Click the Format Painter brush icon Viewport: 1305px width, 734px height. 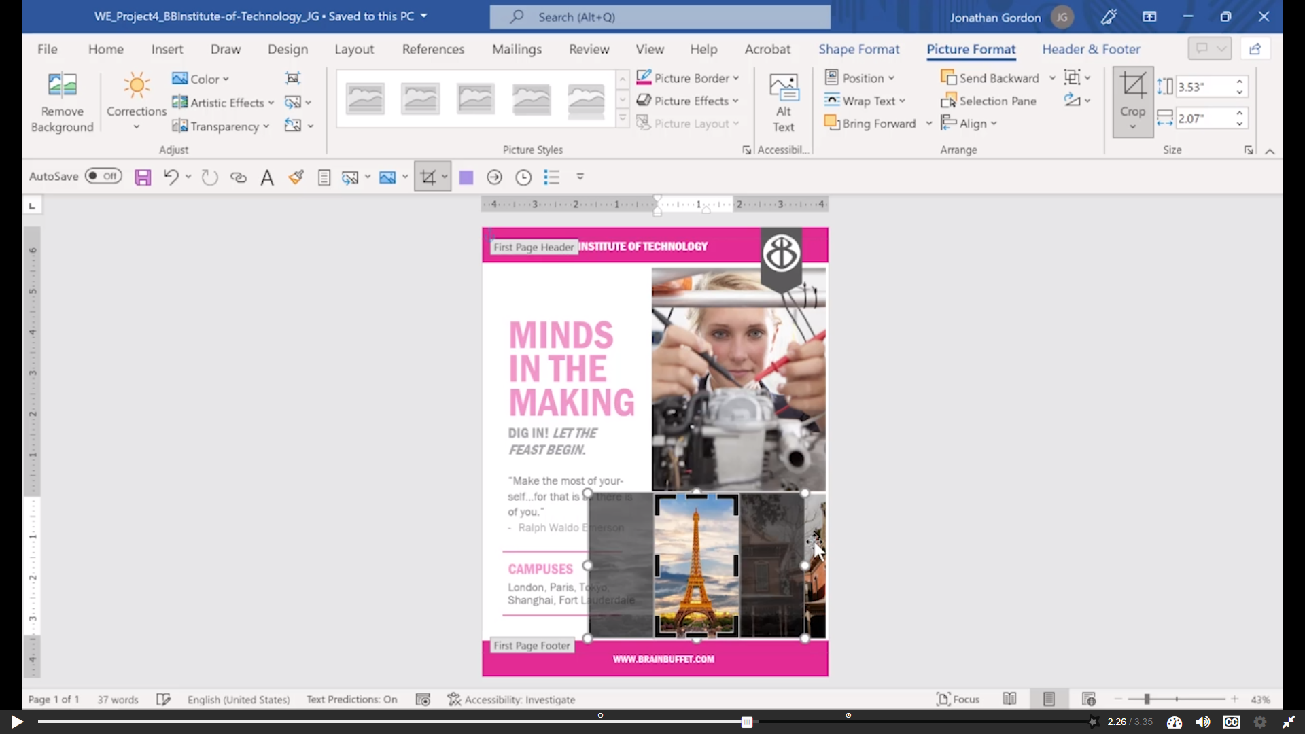[296, 177]
